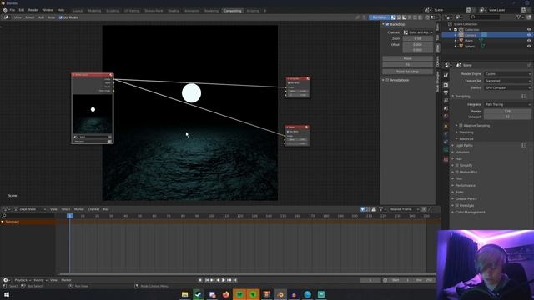Click the Sampling presets icon
Viewport: 534px width, 300px height.
[x=524, y=97]
